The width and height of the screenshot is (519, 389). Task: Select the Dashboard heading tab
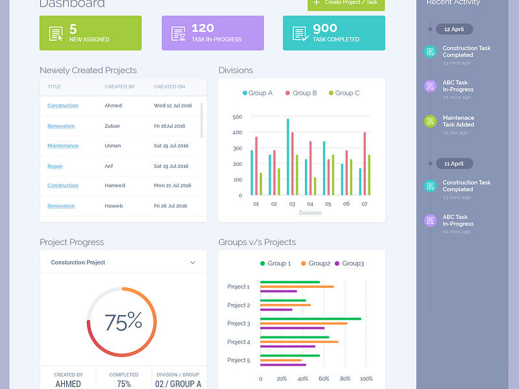point(71,3)
